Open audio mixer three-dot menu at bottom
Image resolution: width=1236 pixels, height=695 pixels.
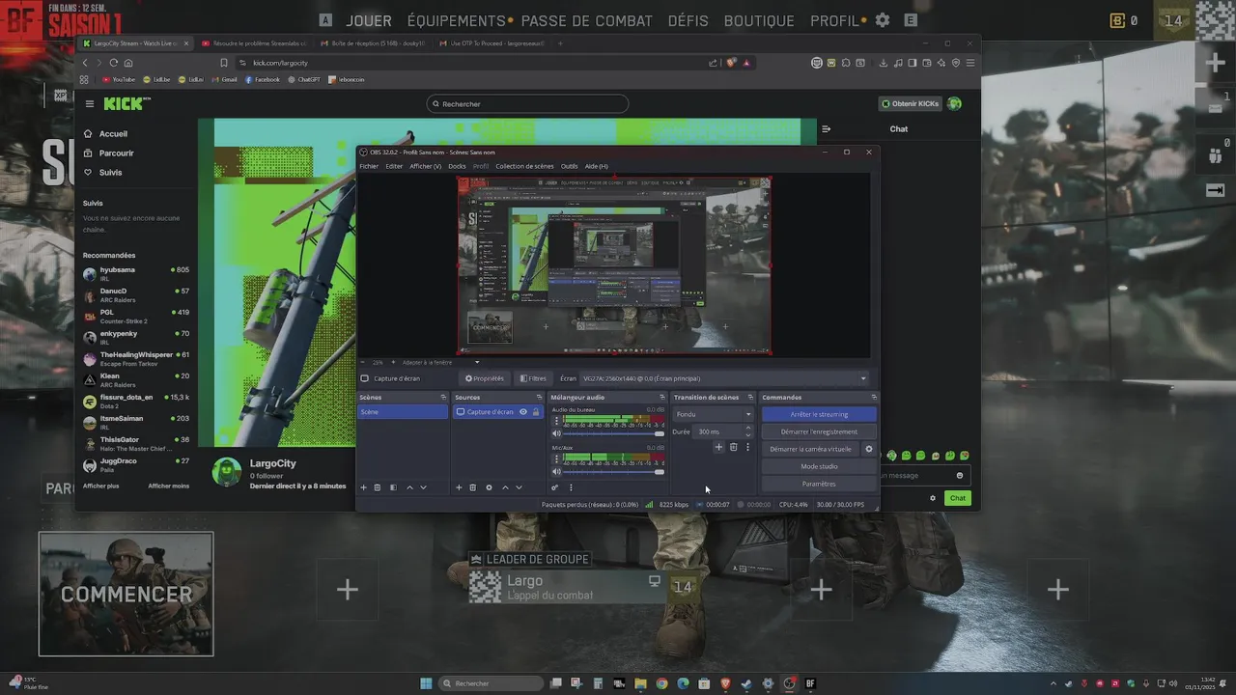pos(571,487)
